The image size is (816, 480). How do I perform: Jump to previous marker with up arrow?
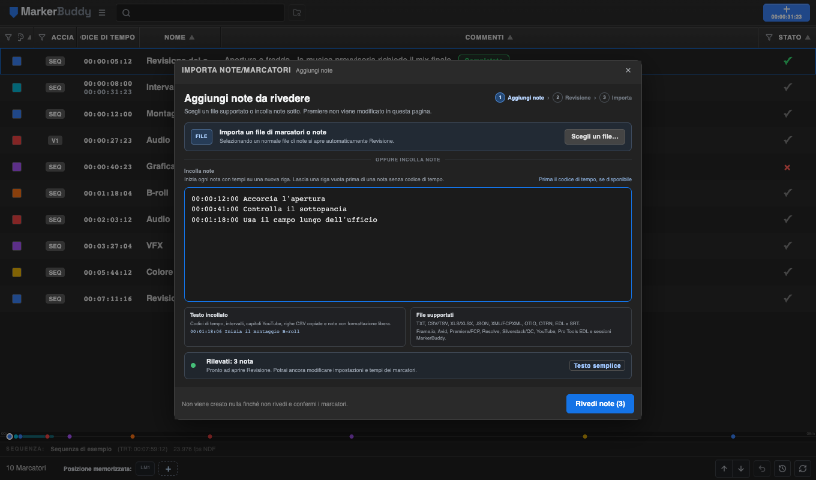click(724, 469)
